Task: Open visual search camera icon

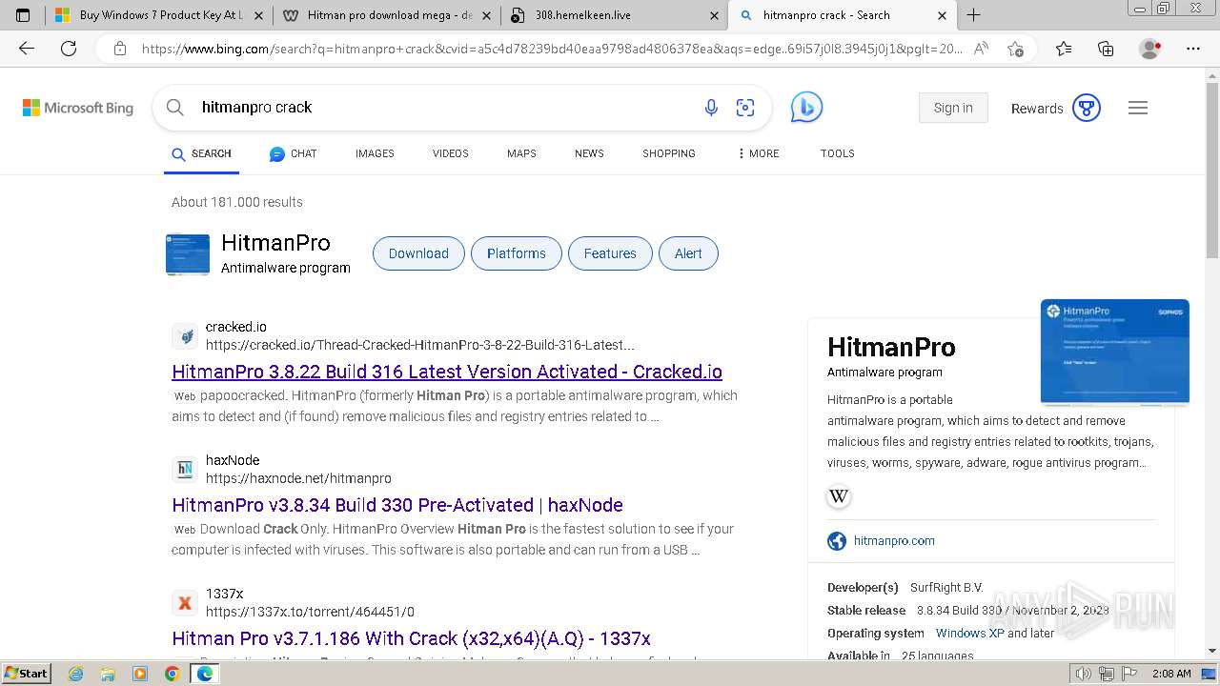Action: [745, 108]
